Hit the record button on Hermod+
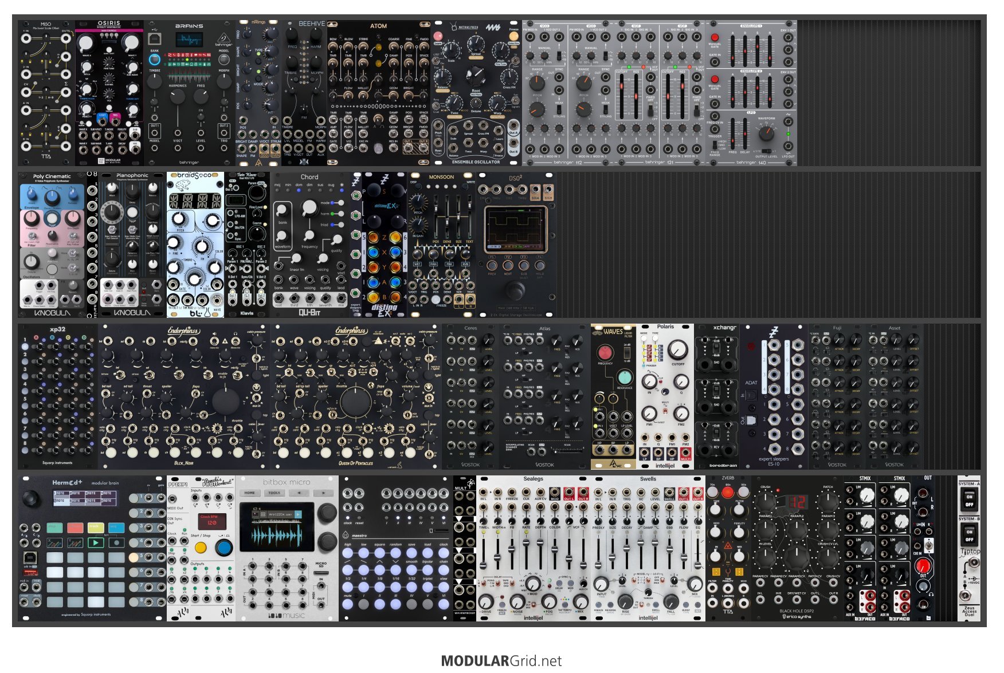Screen dimensions: 1004x673 coord(116,542)
